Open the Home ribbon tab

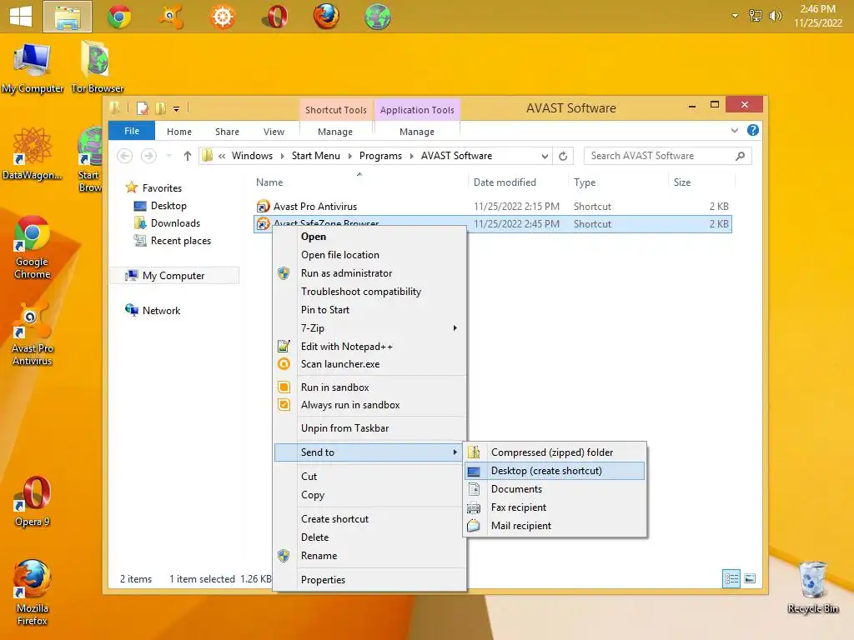(x=179, y=132)
